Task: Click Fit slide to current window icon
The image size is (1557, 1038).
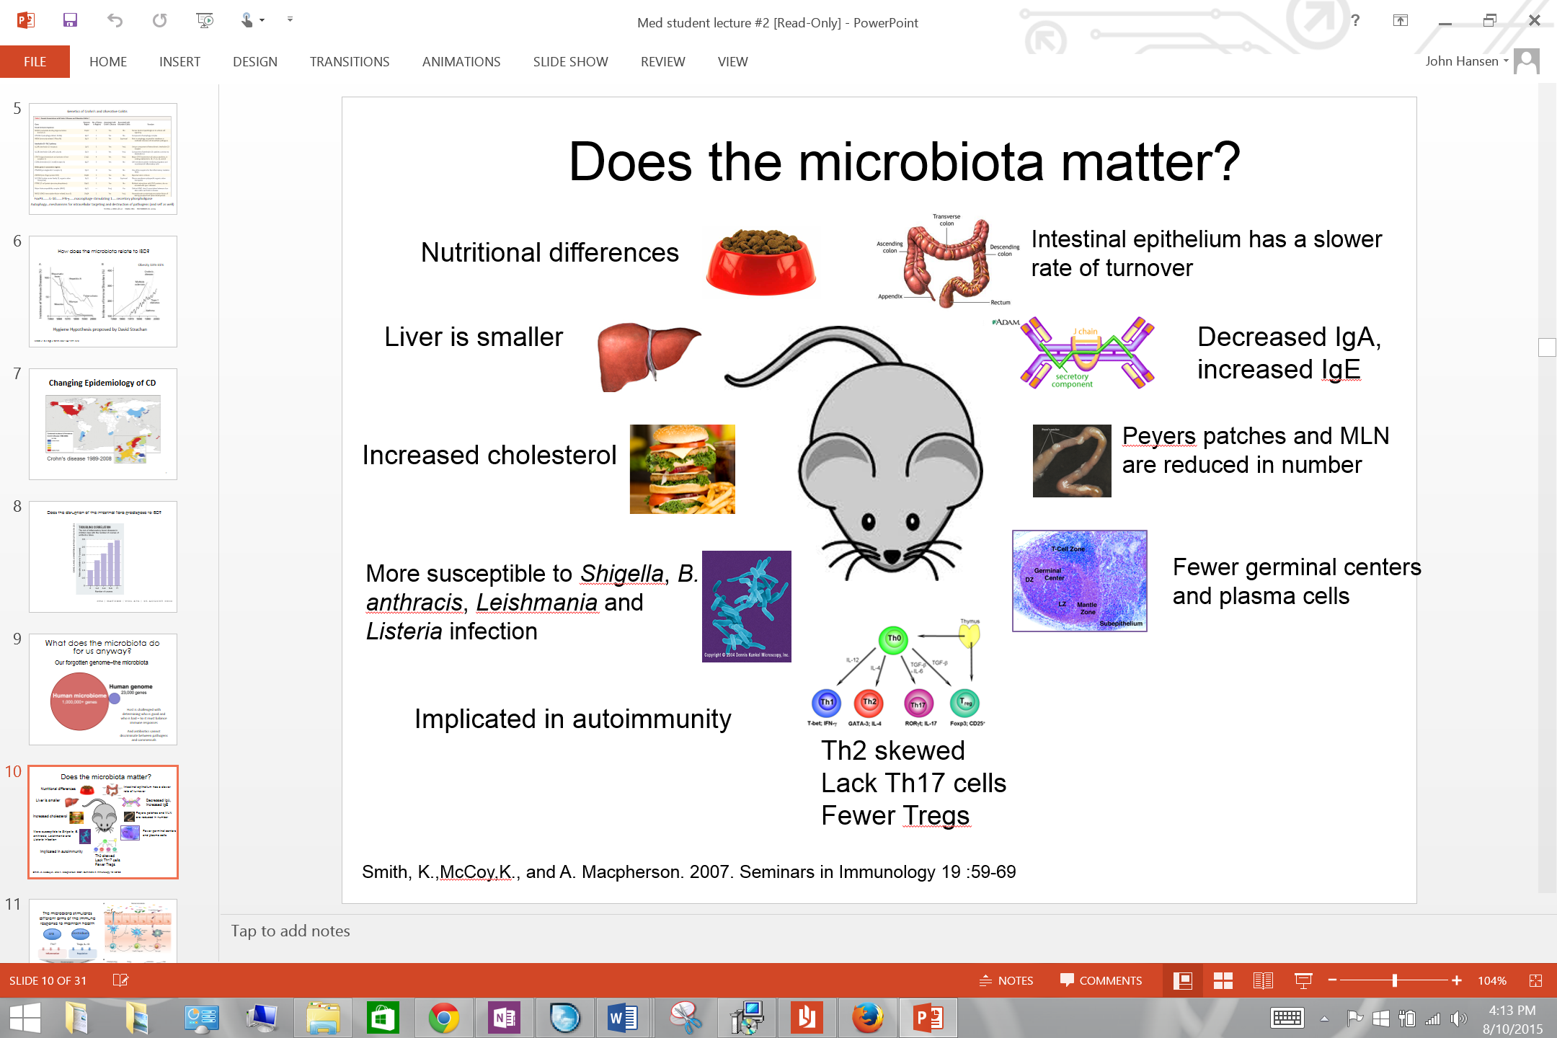Action: (x=1535, y=980)
